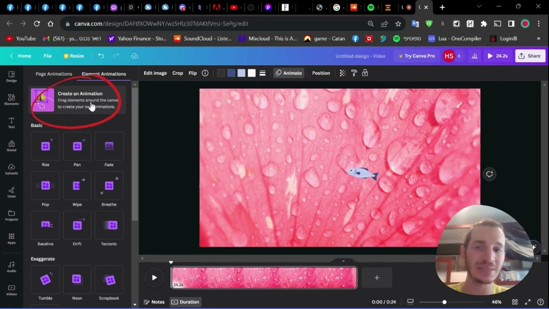Open the analytics chart icon
Screen dimensions: 549x309
tap(474, 56)
